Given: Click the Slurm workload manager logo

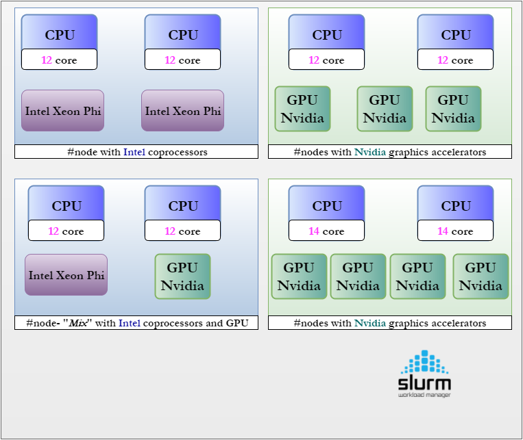Looking at the screenshot, I should pyautogui.click(x=424, y=374).
